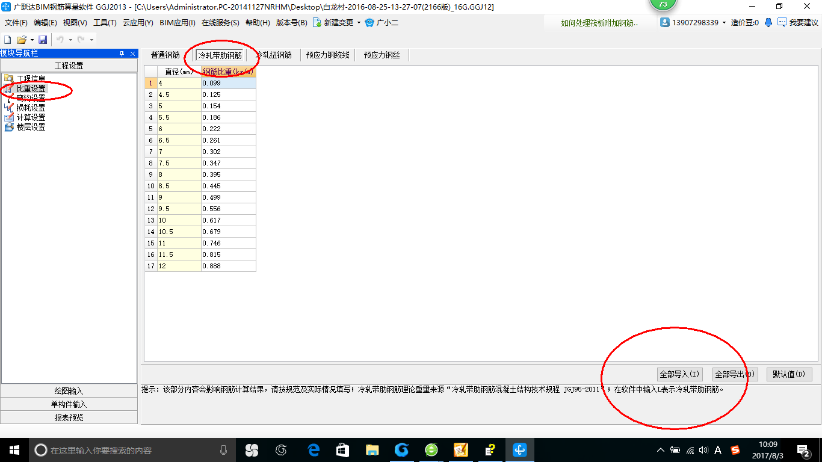Screen dimensions: 822x462
Task: Switch to the 冷轧带肋钢筋 tab
Action: (x=220, y=55)
